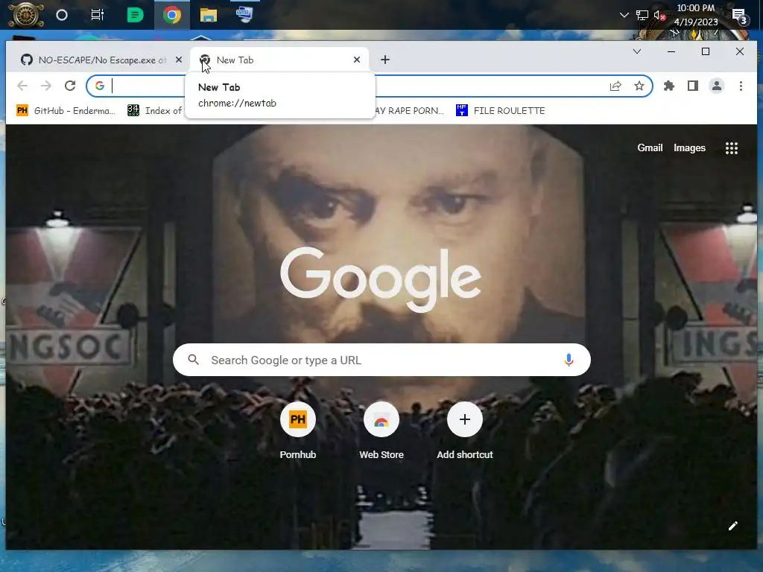The width and height of the screenshot is (763, 572).
Task: Click the search magnifier icon in the search box
Action: tap(193, 360)
